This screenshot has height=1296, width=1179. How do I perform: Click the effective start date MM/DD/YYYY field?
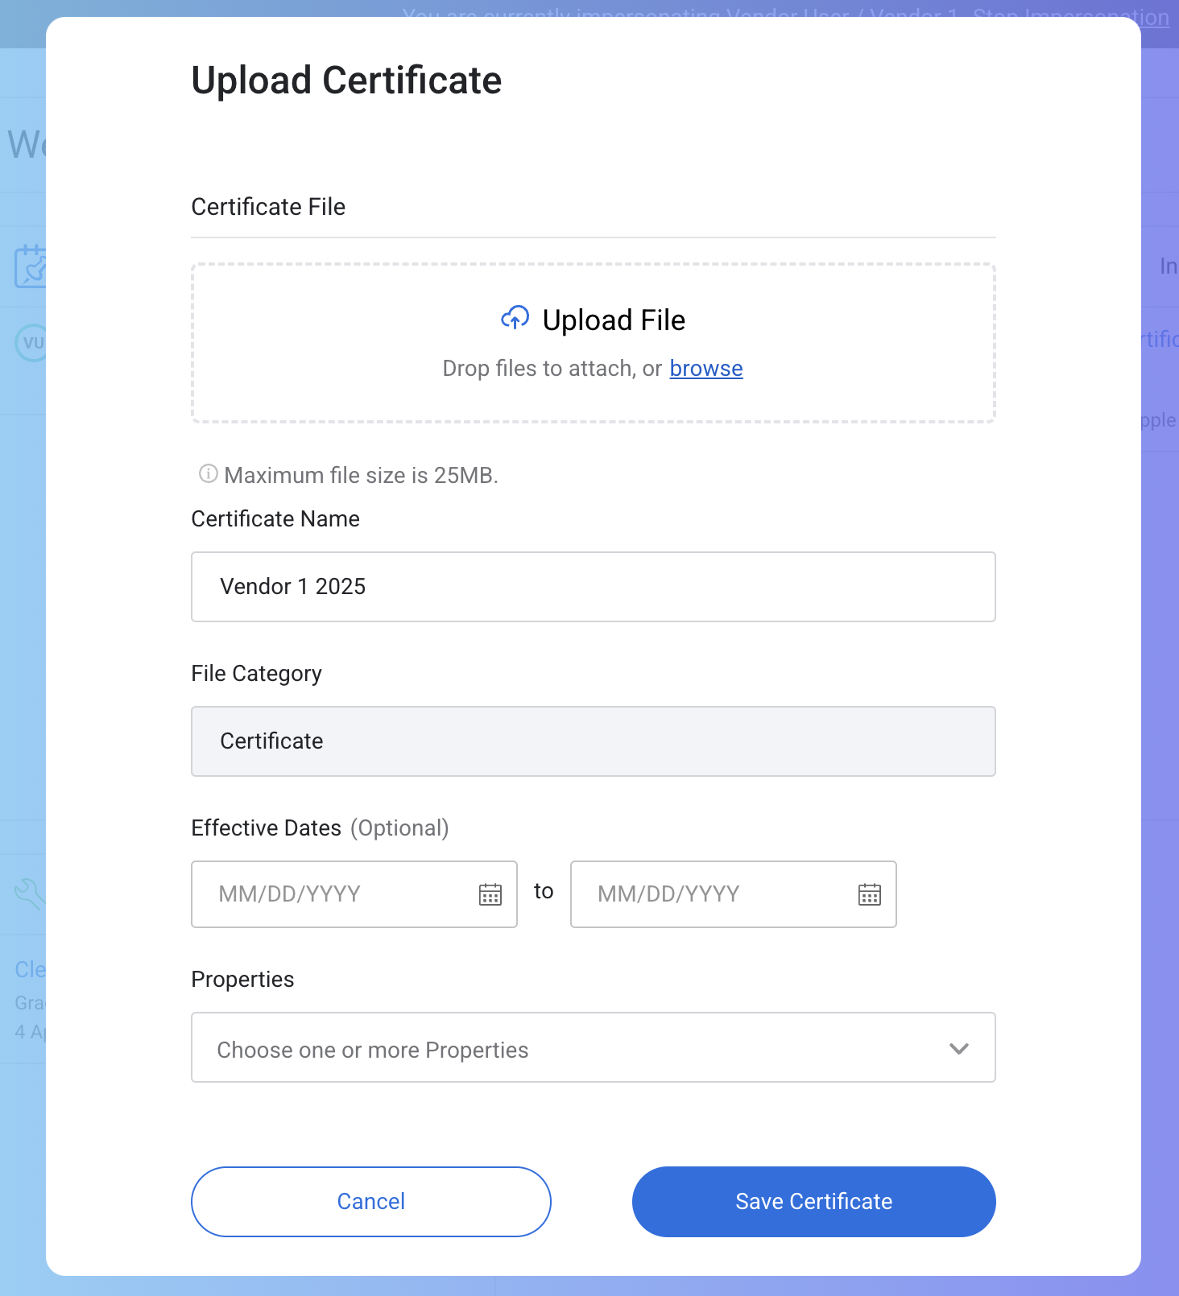(x=338, y=894)
